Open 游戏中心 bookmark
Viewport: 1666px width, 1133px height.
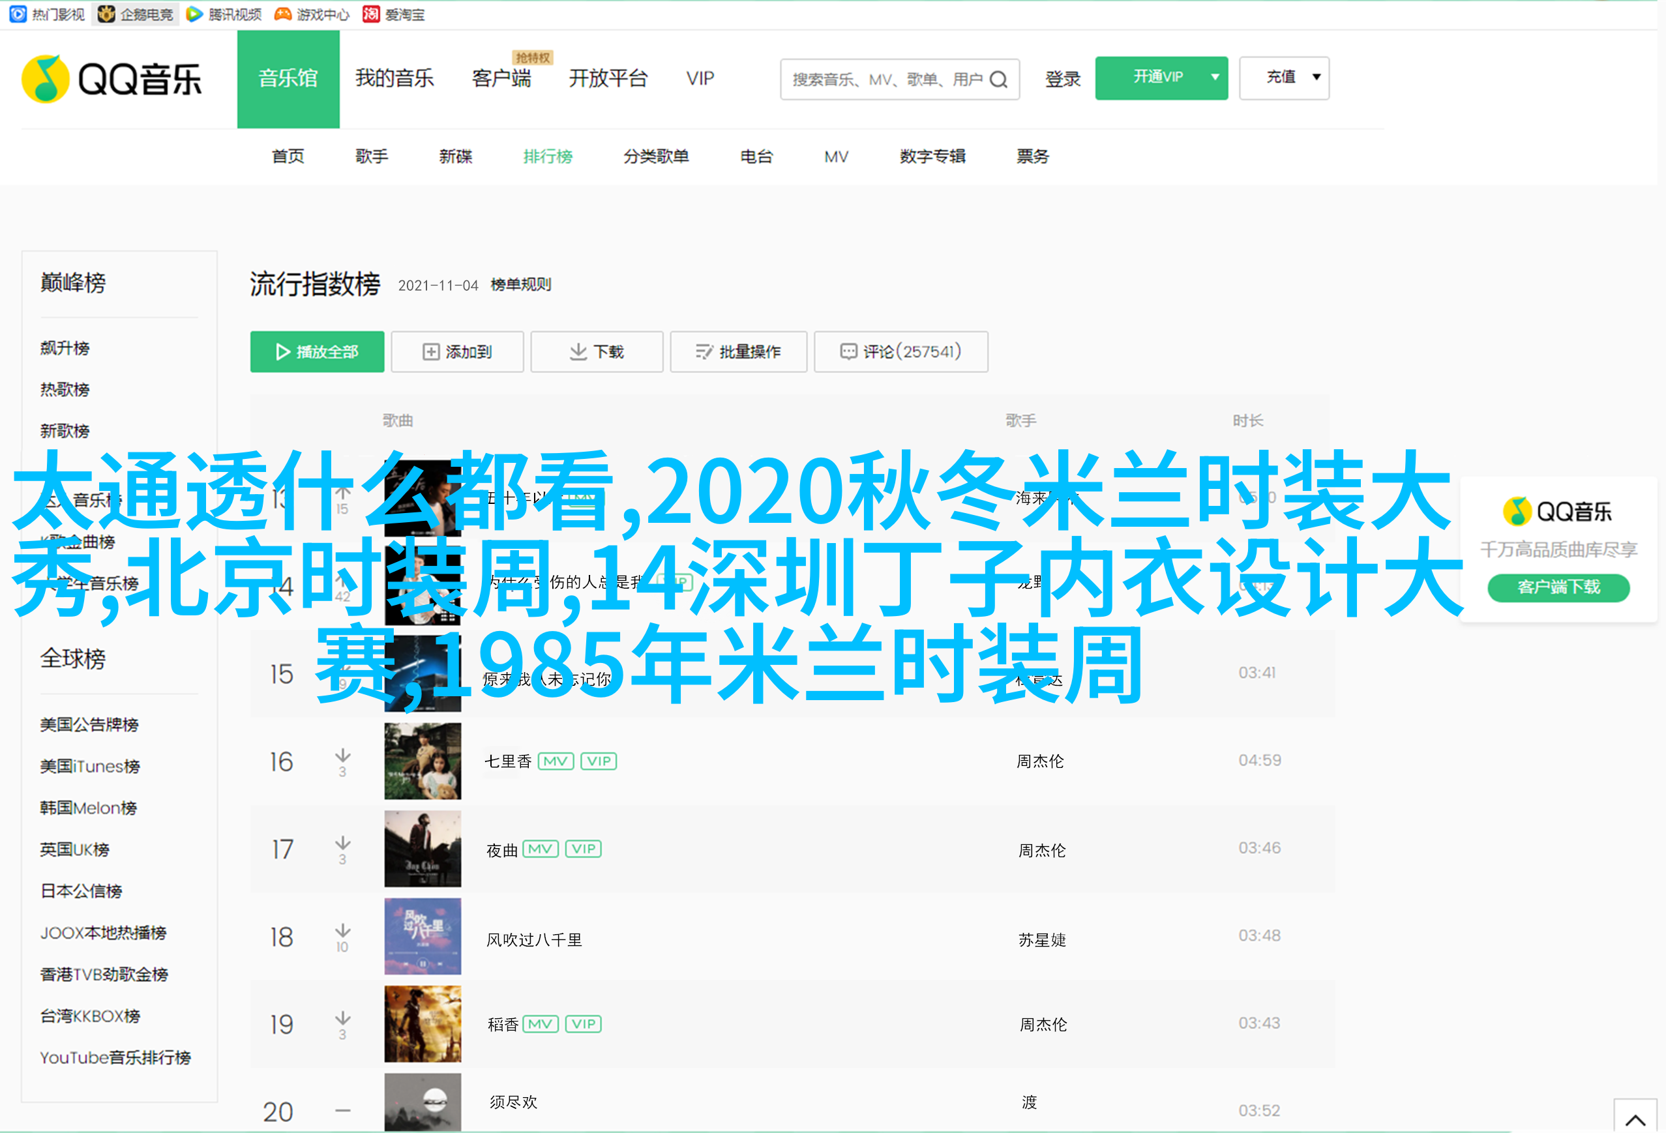click(x=312, y=14)
